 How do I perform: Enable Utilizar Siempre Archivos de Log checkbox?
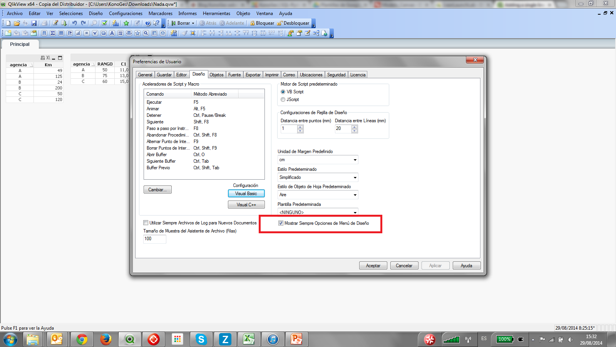coord(146,223)
